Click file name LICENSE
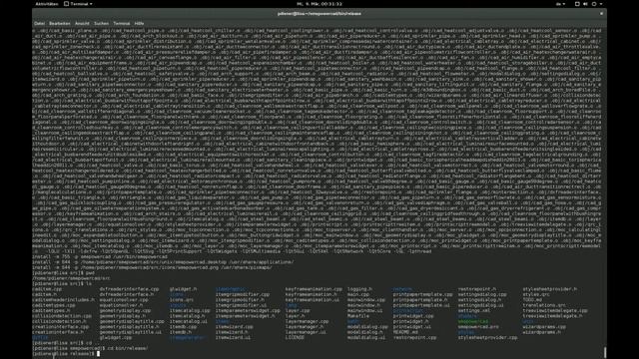 click(x=295, y=337)
